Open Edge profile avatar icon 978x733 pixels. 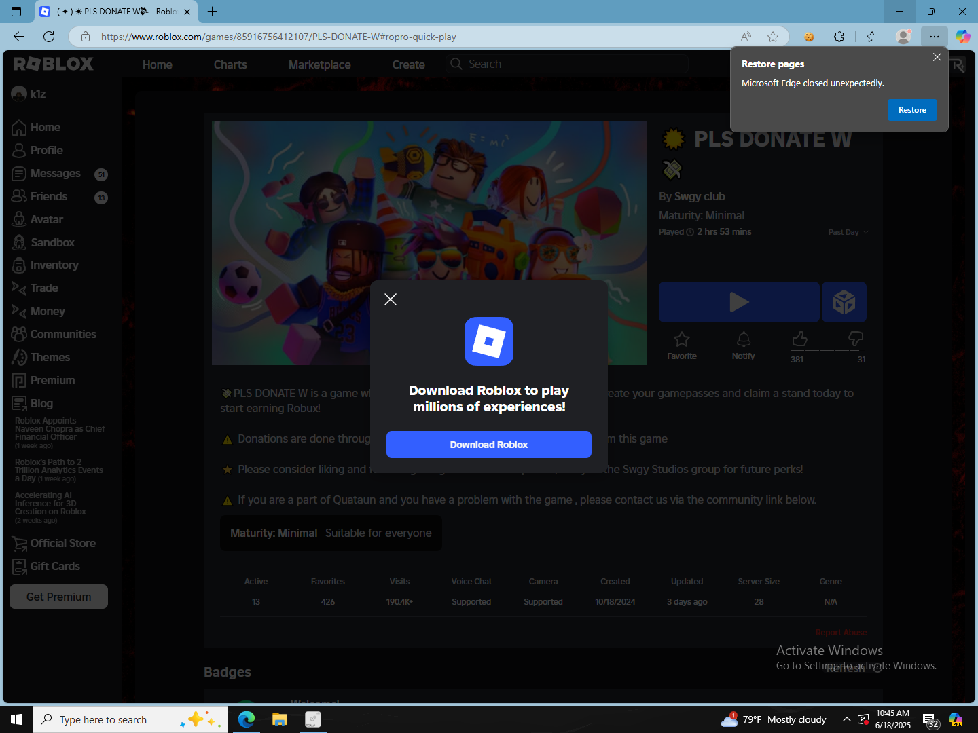pyautogui.click(x=903, y=37)
